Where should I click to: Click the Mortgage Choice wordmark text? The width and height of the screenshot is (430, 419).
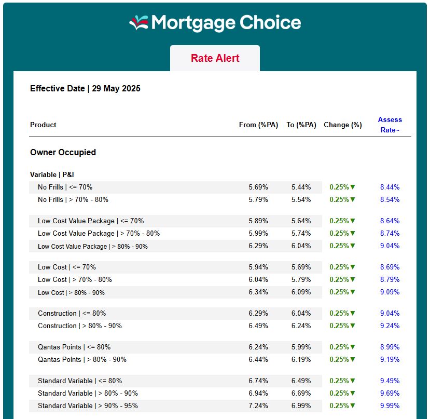(226, 23)
